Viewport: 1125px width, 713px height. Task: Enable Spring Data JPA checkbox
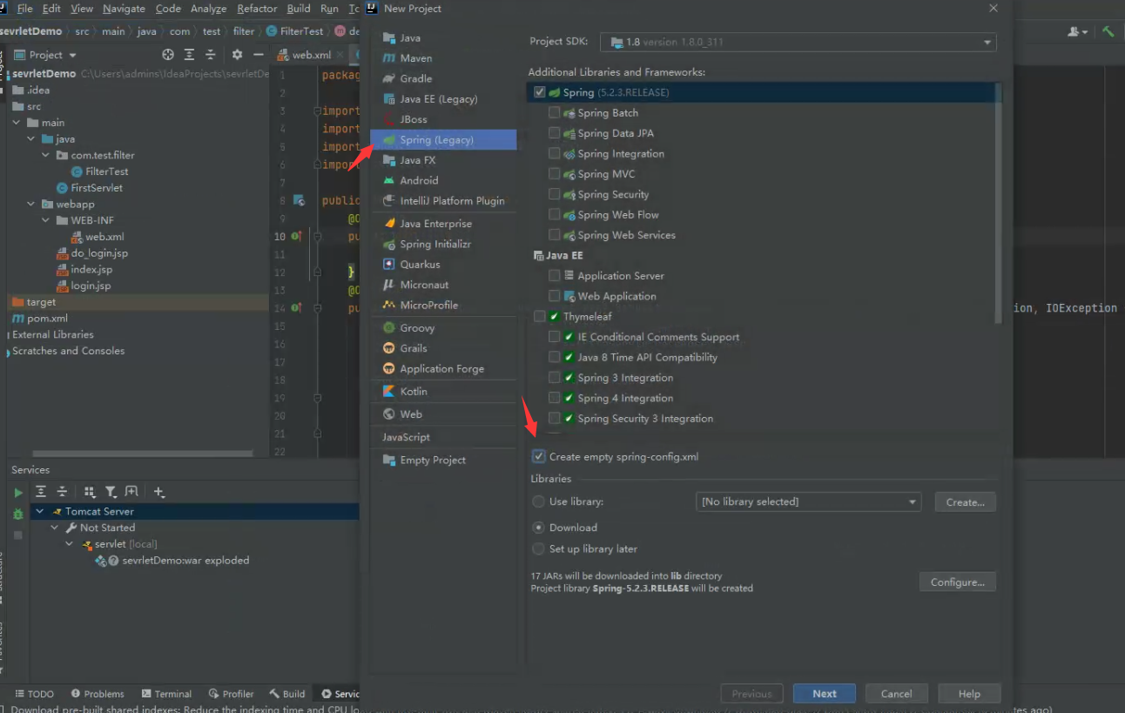coord(555,133)
